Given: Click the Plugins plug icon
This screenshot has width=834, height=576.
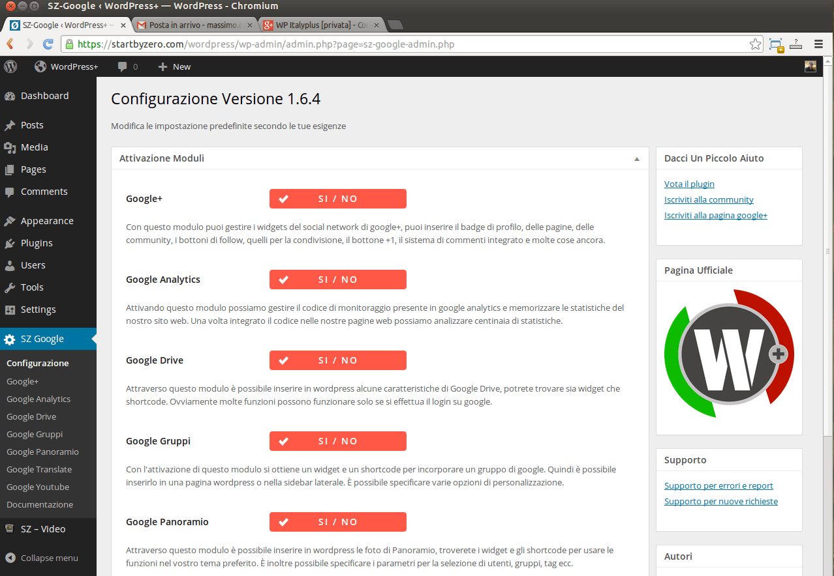Looking at the screenshot, I should (x=10, y=243).
